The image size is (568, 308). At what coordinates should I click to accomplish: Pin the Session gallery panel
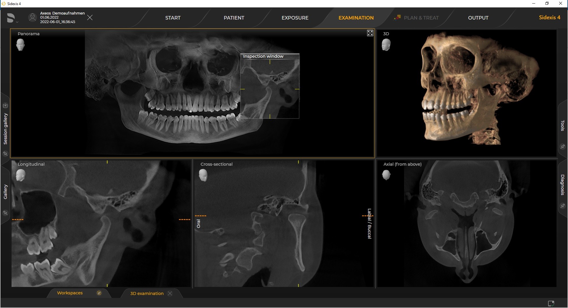click(x=5, y=154)
